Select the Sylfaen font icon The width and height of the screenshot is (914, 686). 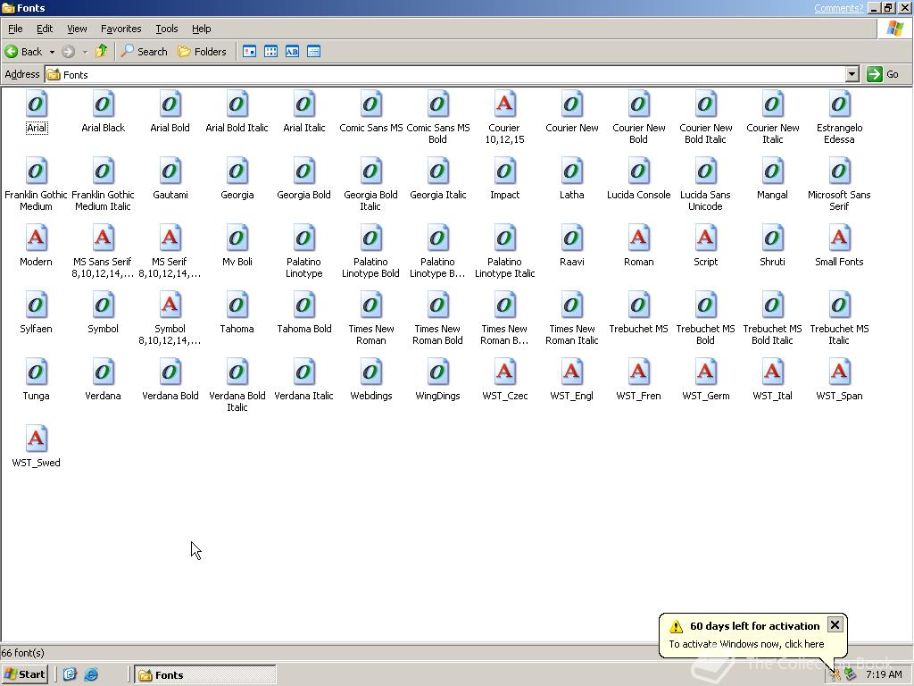pos(36,305)
